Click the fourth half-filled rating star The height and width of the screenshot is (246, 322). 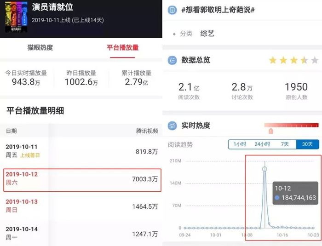pyautogui.click(x=304, y=60)
